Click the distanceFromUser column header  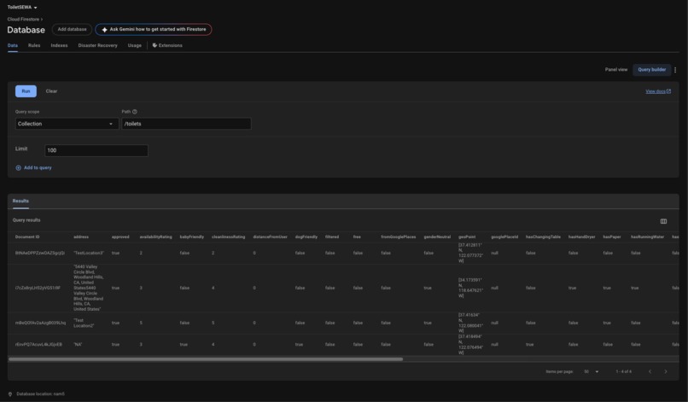tap(270, 237)
